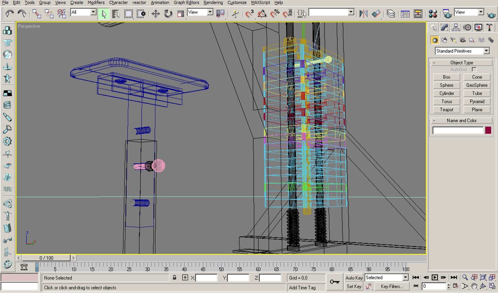Screen dimensions: 498x293
Task: Toggle the Angle Snap button
Action: point(262,14)
